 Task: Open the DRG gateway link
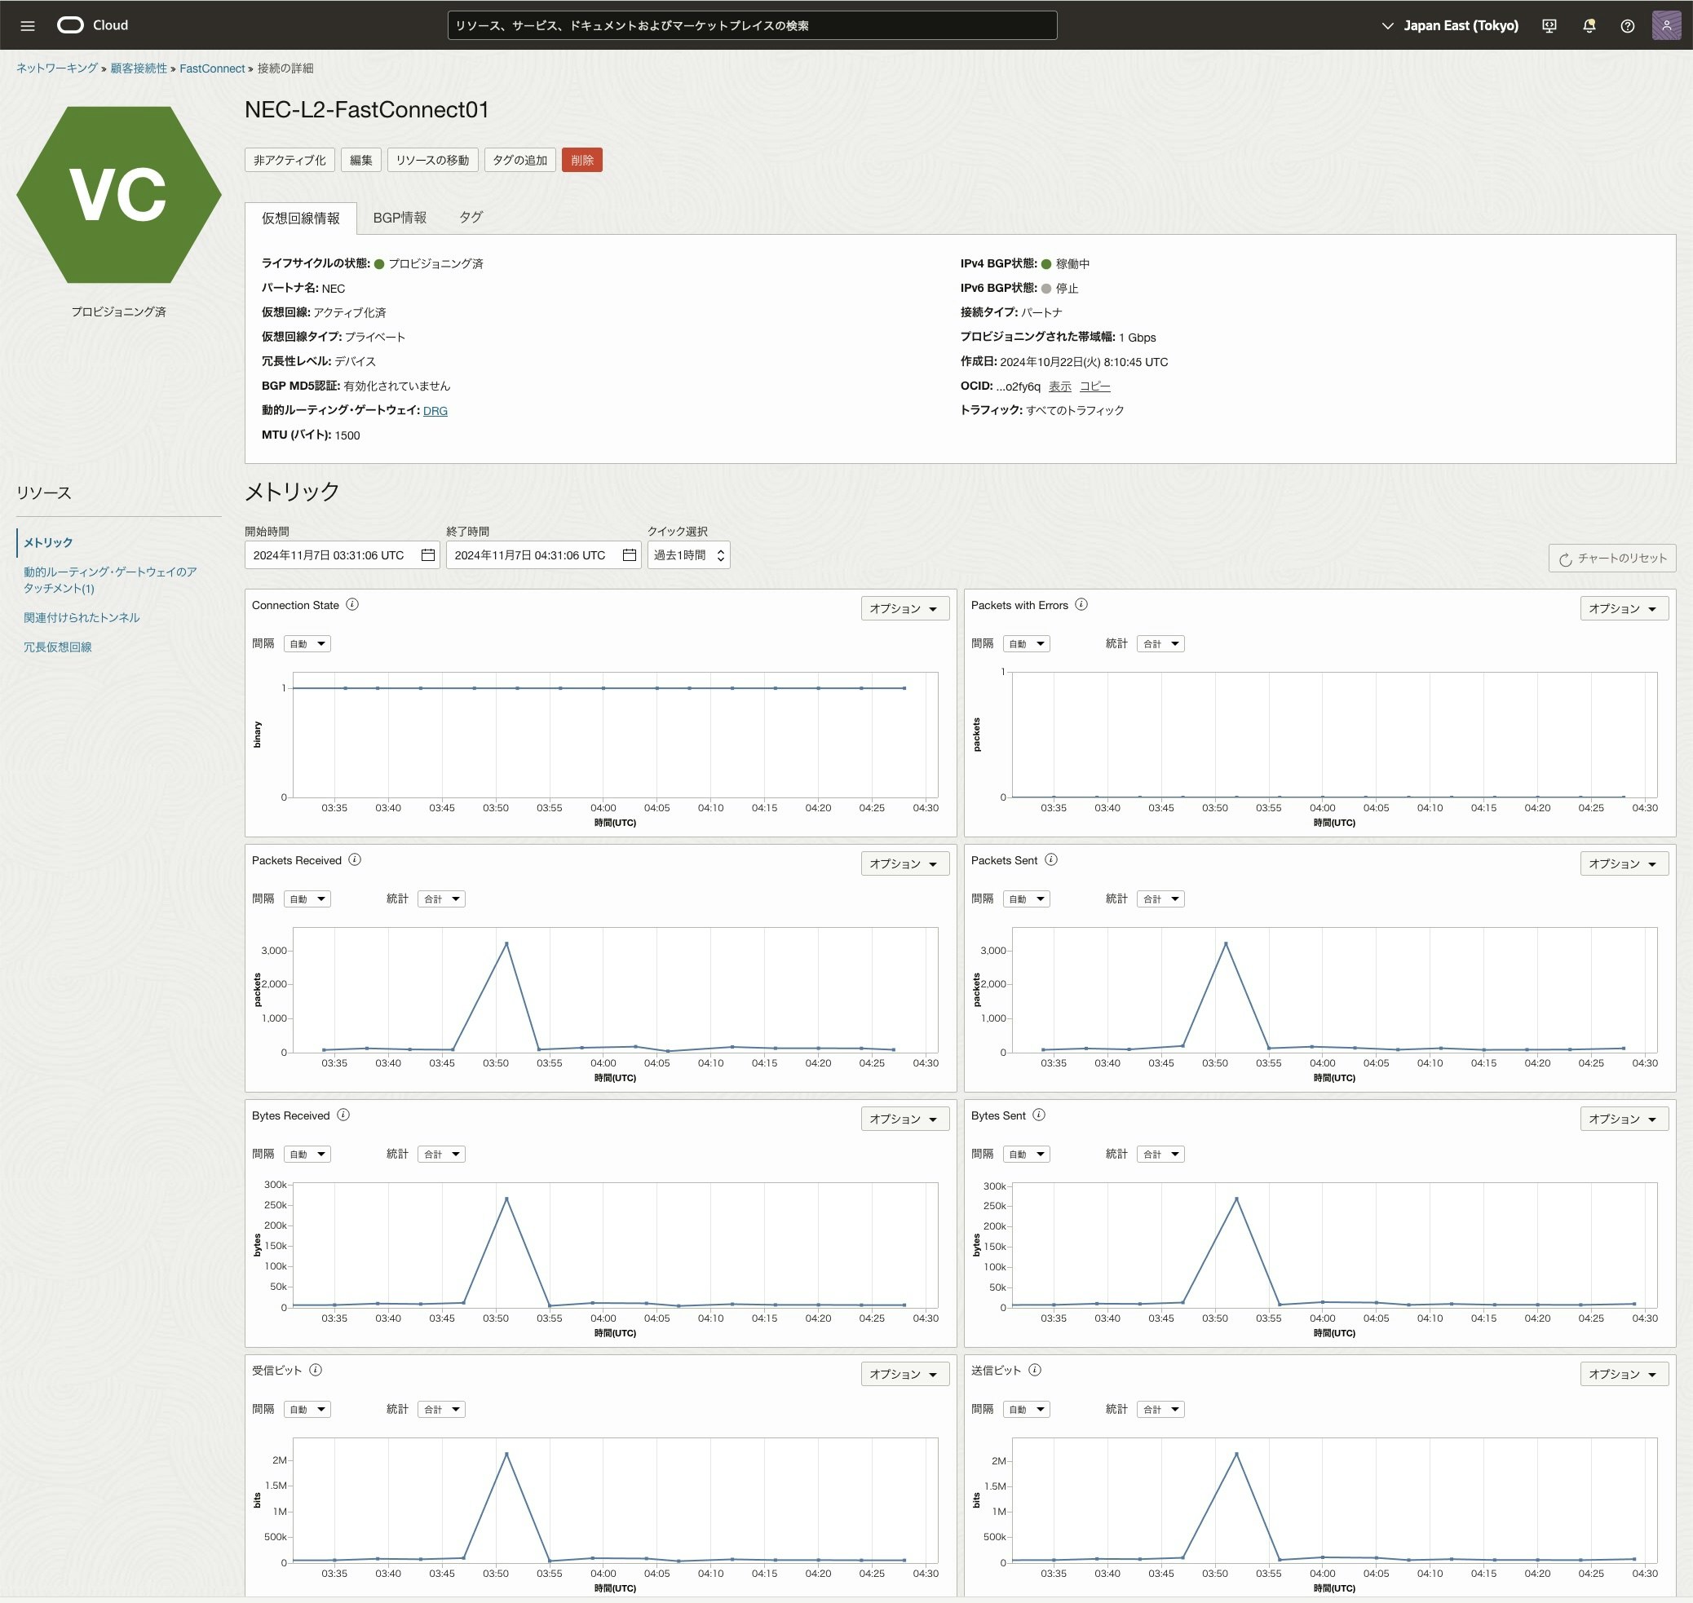[x=435, y=411]
